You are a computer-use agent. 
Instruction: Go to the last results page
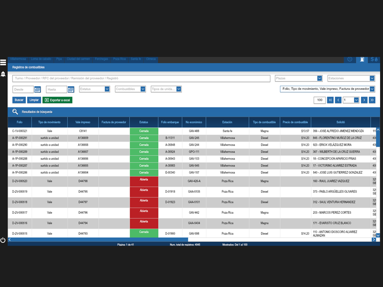(372, 100)
